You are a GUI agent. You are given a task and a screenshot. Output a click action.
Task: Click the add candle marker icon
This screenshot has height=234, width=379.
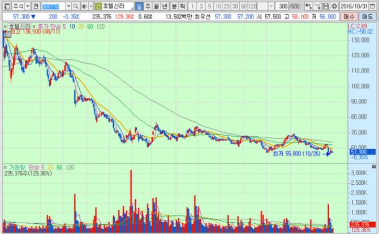[x=308, y=6]
